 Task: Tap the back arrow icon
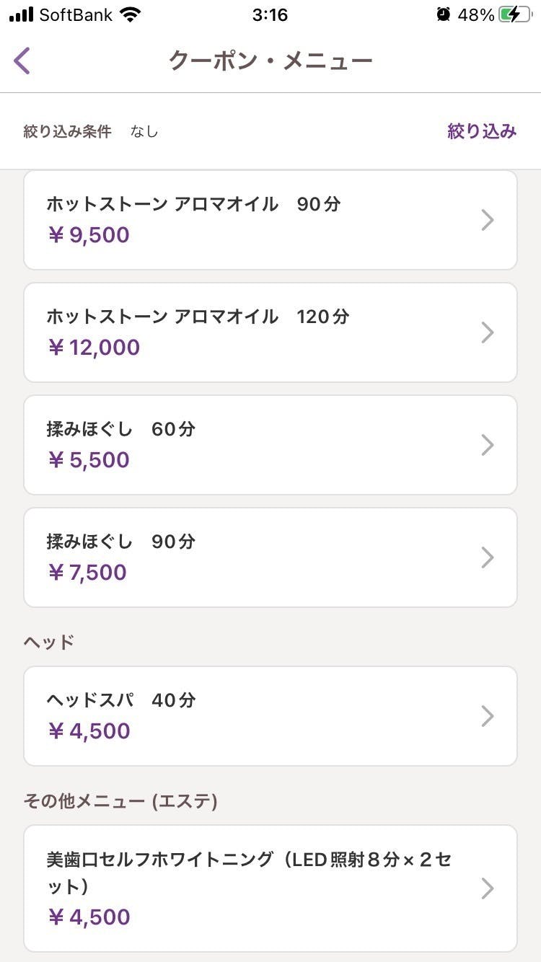[22, 61]
